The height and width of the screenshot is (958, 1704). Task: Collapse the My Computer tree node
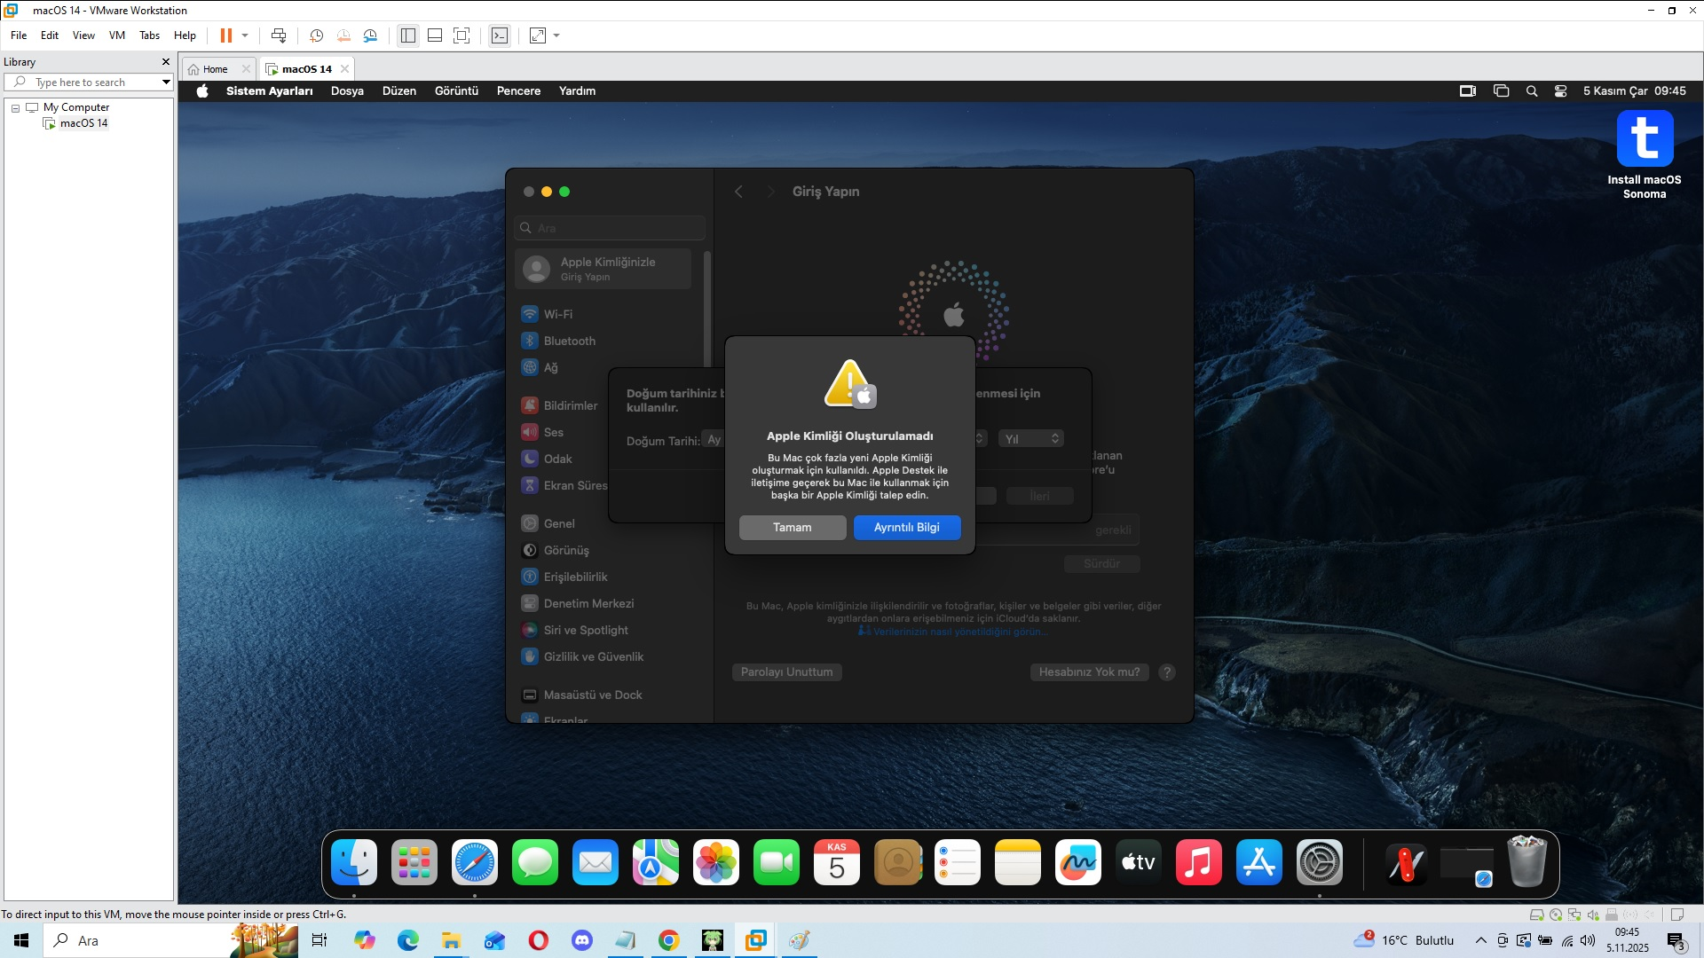click(15, 107)
